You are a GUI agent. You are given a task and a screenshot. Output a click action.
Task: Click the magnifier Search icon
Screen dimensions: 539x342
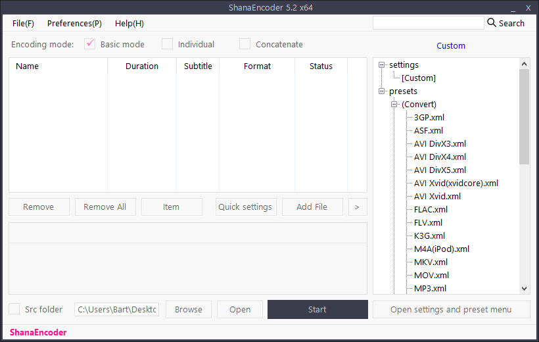(x=492, y=23)
